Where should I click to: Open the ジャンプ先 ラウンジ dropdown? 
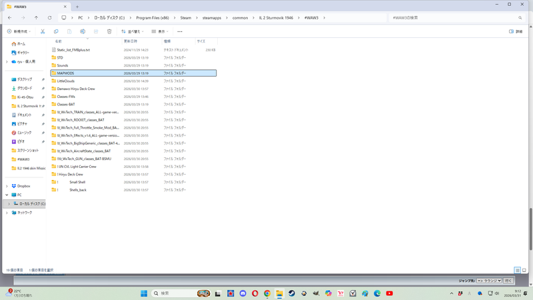point(489,281)
